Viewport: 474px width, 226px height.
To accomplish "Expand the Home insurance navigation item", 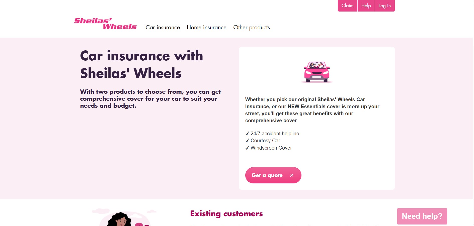I will [x=206, y=28].
